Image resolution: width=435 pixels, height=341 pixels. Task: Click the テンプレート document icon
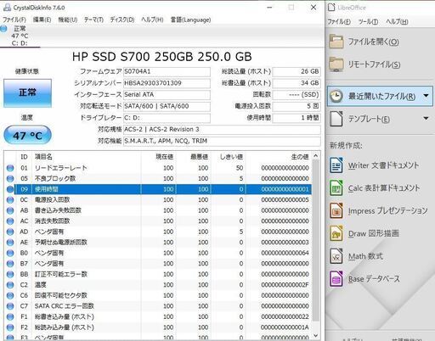pyautogui.click(x=336, y=119)
